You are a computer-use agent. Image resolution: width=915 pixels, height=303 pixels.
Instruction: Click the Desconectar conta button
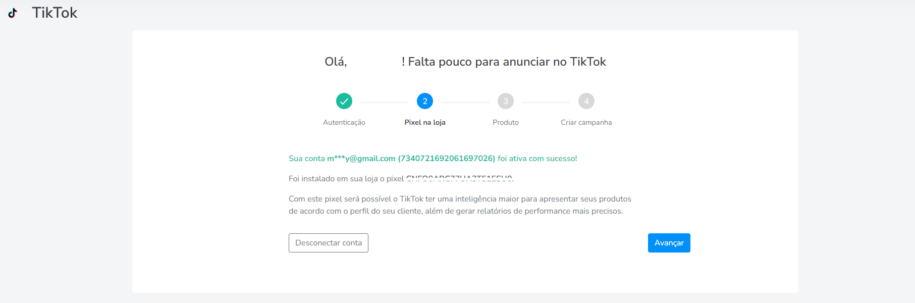329,243
